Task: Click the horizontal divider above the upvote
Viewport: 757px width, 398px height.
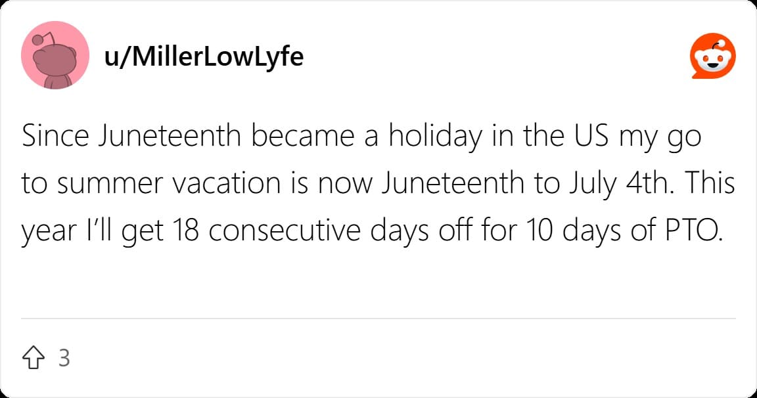Action: coord(378,319)
